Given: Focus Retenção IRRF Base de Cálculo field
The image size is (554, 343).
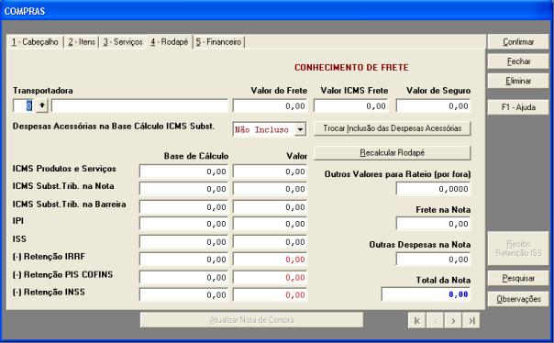Looking at the screenshot, I should (x=183, y=260).
